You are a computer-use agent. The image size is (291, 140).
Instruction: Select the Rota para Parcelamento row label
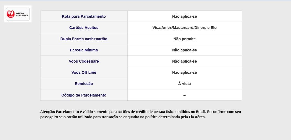point(84,16)
